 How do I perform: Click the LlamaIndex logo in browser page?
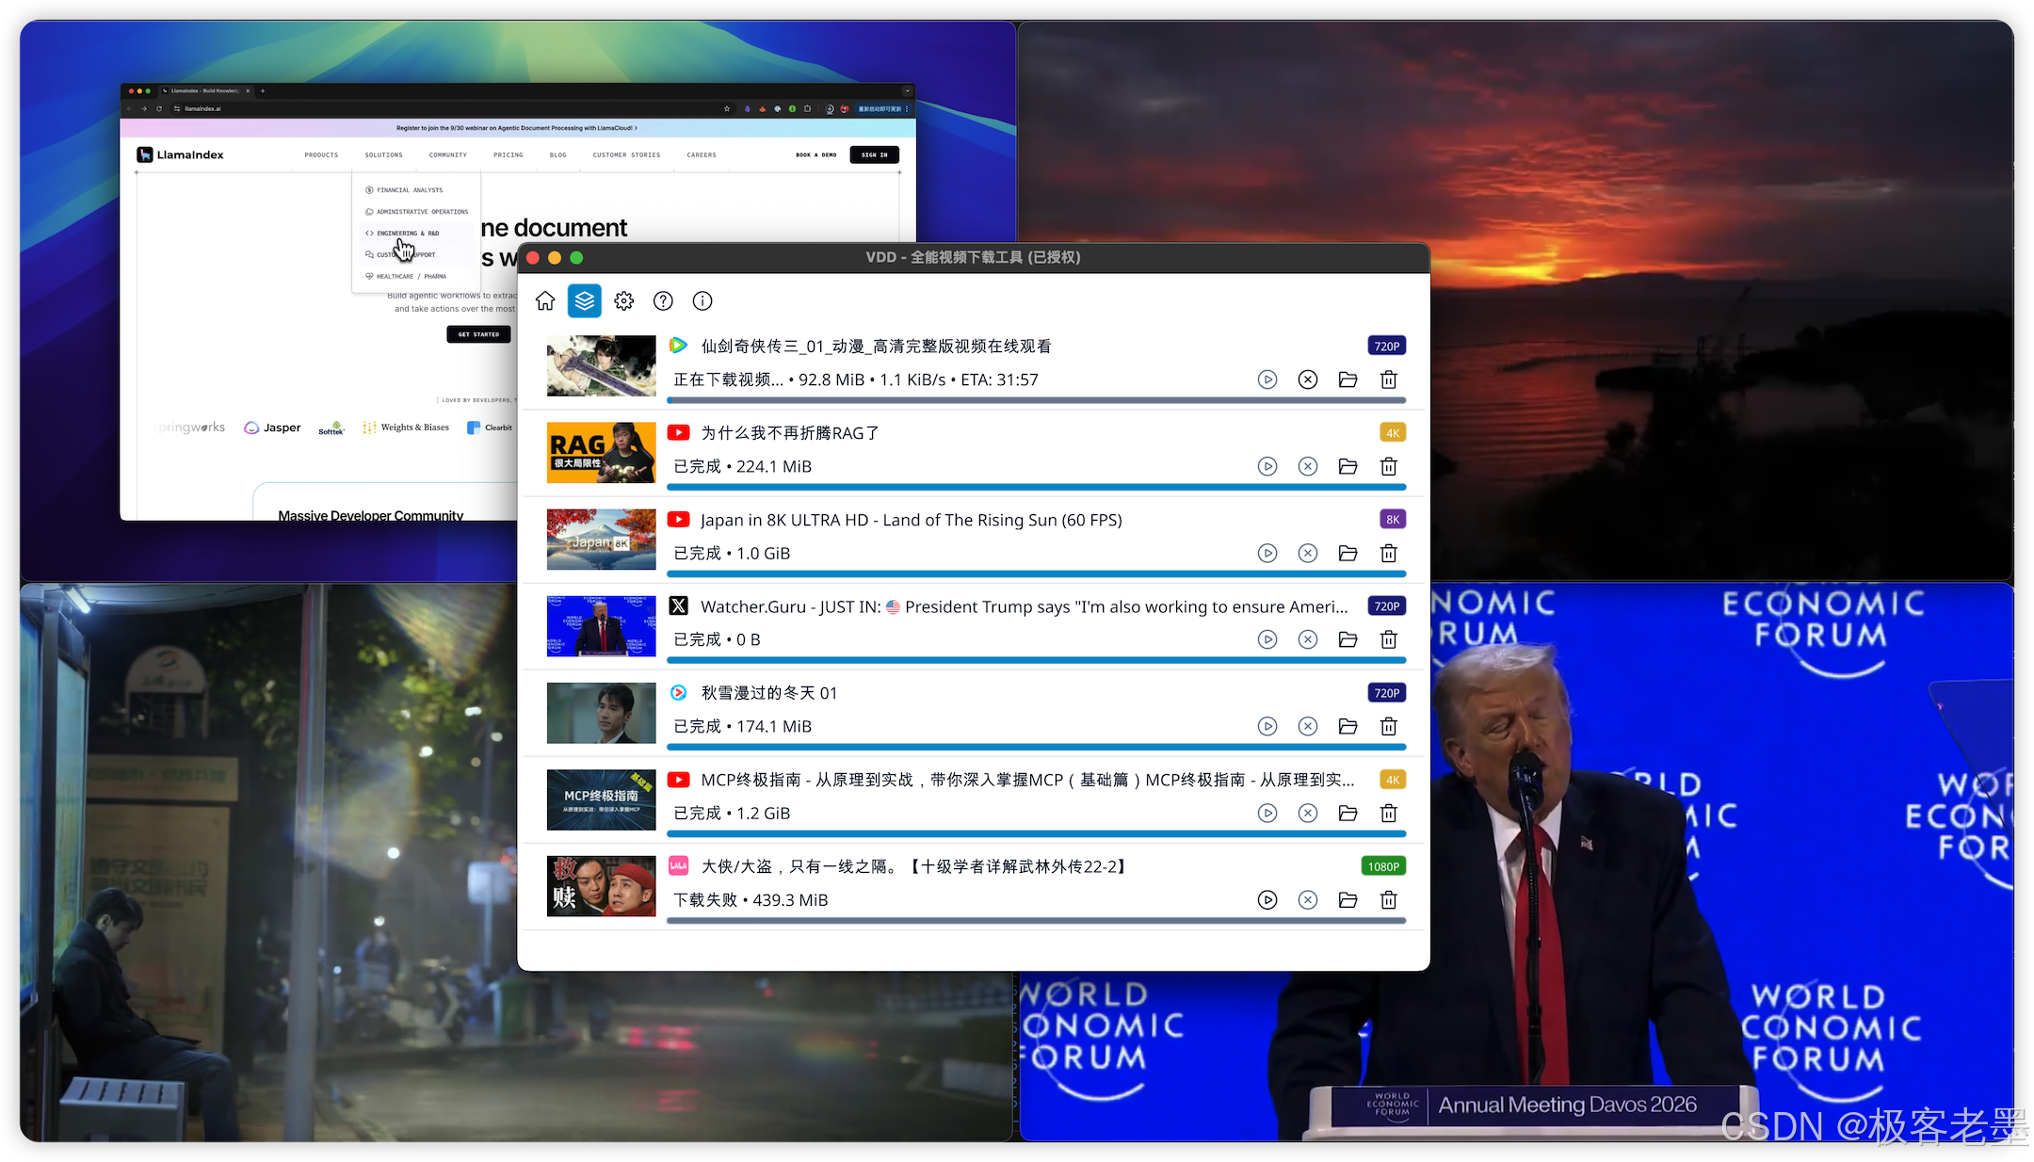coord(181,155)
